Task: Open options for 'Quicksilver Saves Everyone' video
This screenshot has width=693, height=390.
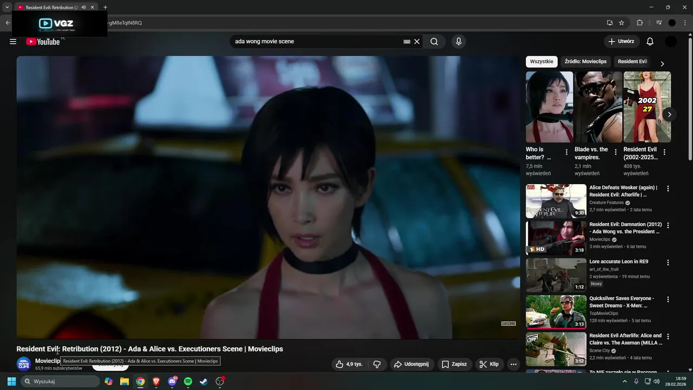Action: click(x=668, y=299)
